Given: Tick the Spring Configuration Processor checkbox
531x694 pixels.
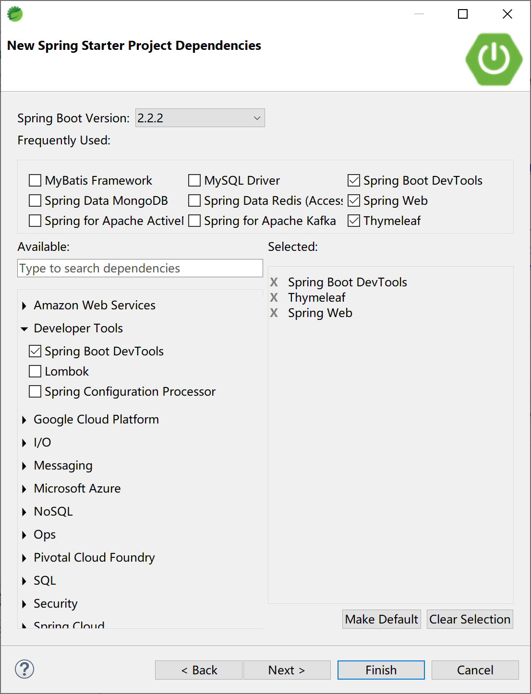Looking at the screenshot, I should [35, 391].
